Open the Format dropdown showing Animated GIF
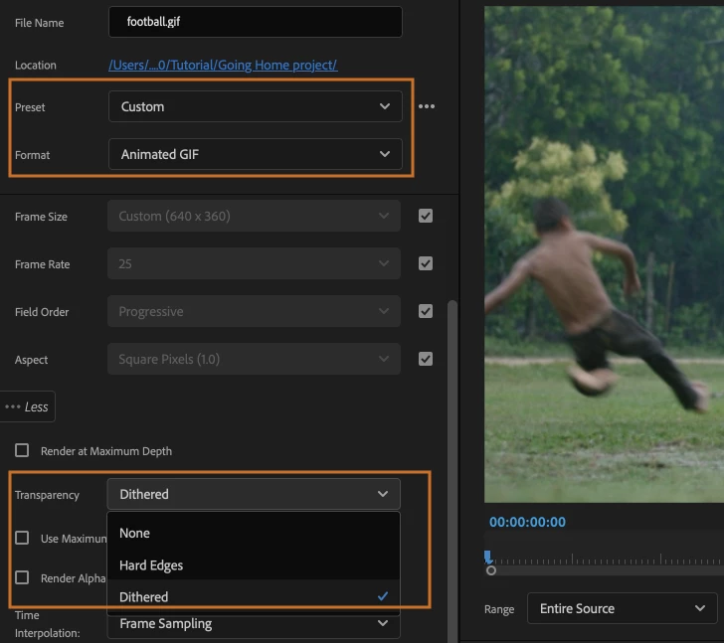Viewport: 724px width, 643px height. tap(256, 154)
